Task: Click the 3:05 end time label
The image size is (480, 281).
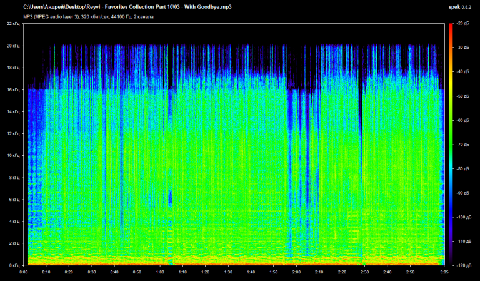Action: coord(444,272)
